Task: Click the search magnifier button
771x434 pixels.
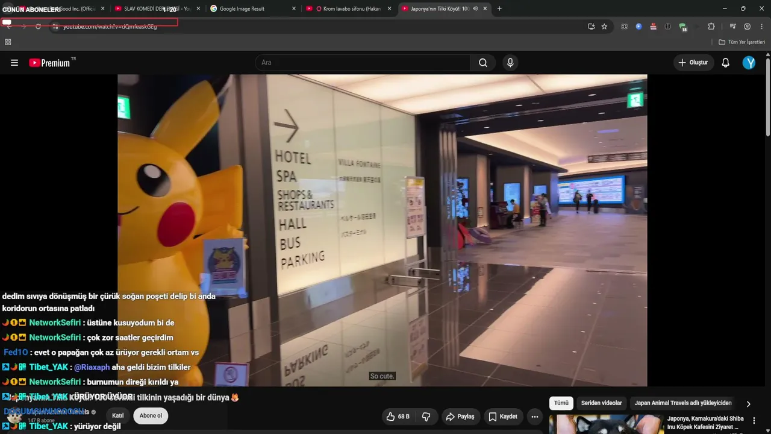Action: [483, 63]
